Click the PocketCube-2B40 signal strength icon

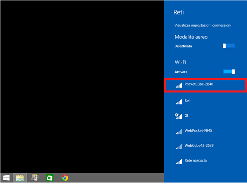[x=179, y=85]
